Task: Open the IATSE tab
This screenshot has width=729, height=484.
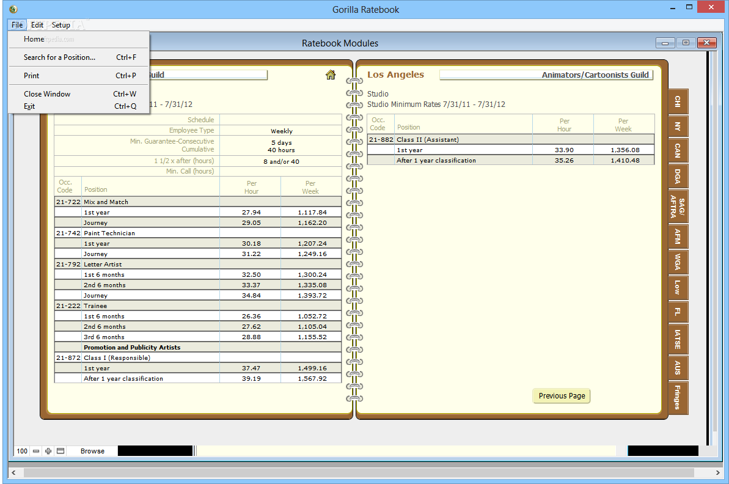Action: tap(678, 339)
